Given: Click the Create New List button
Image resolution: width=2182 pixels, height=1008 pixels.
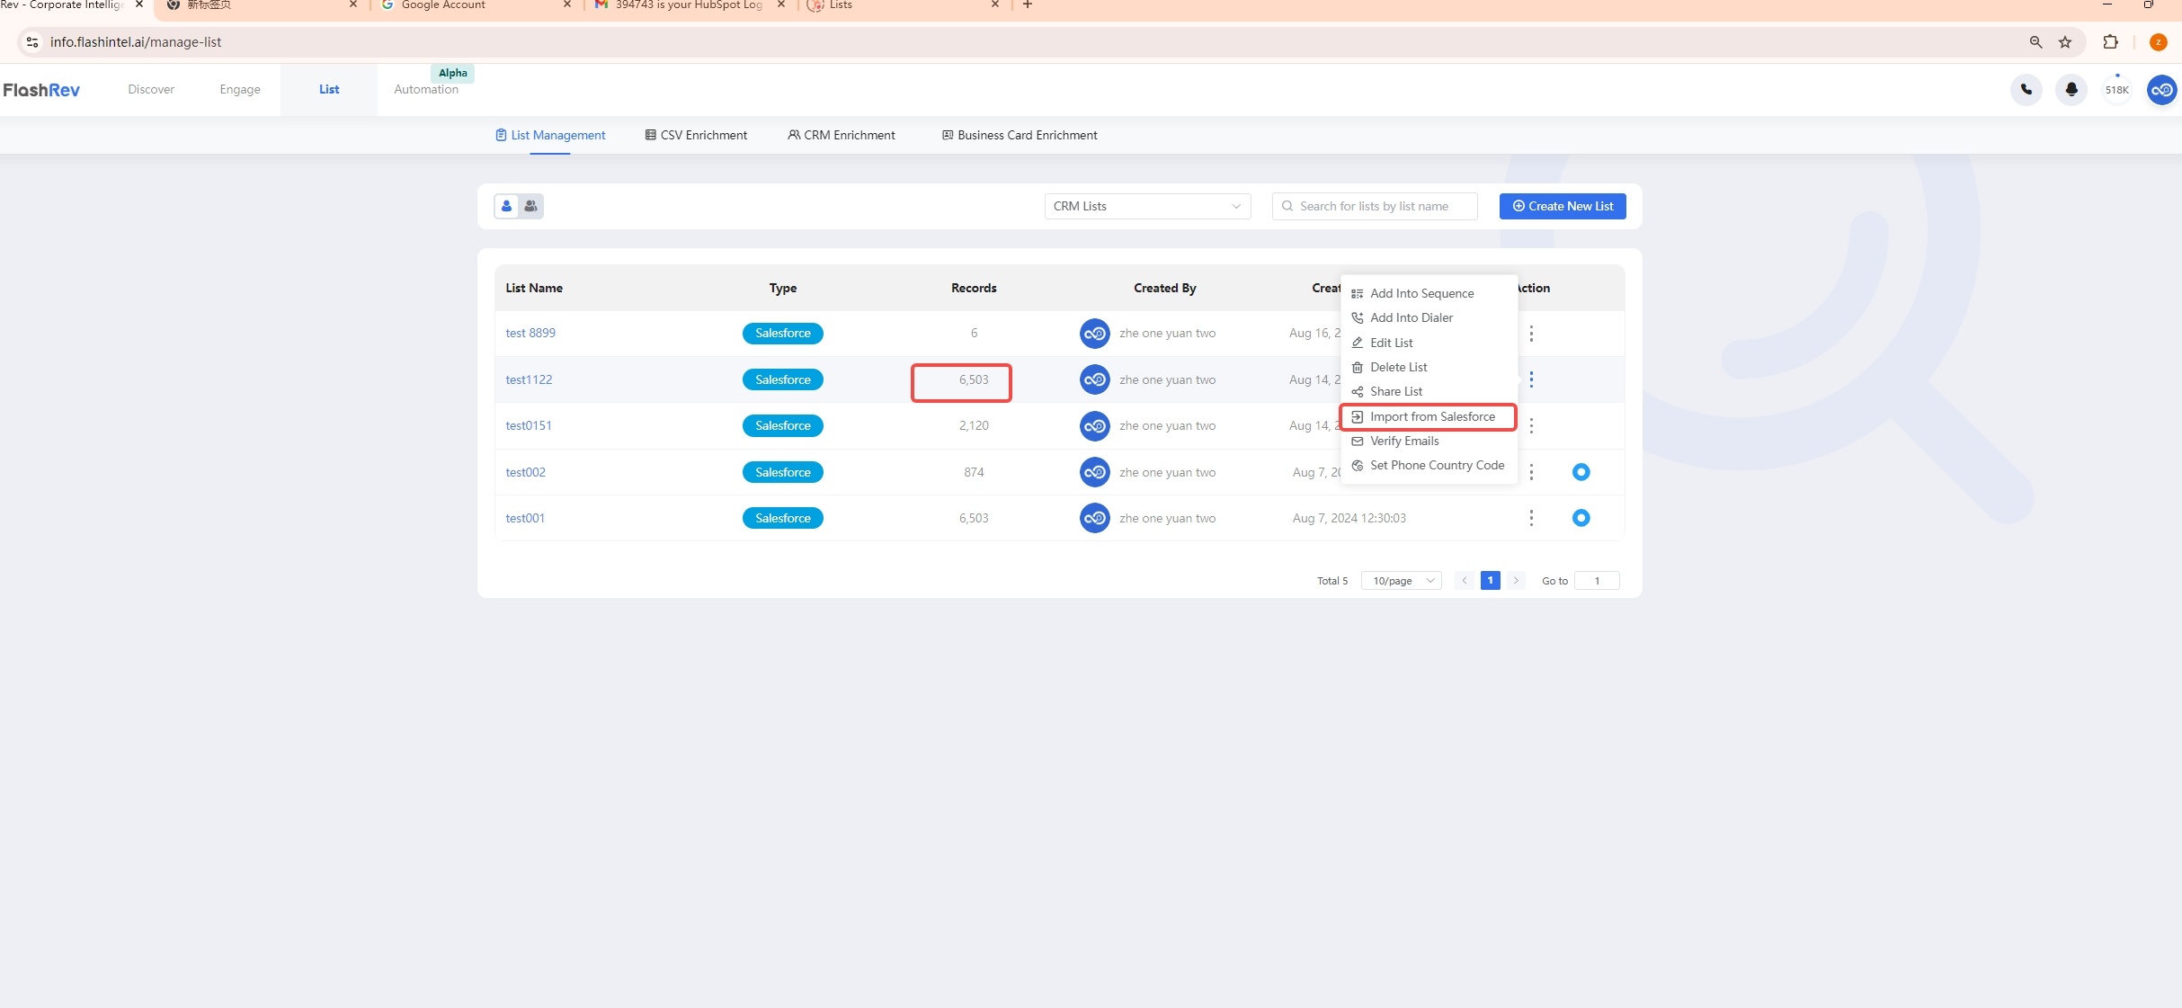Looking at the screenshot, I should (1563, 206).
